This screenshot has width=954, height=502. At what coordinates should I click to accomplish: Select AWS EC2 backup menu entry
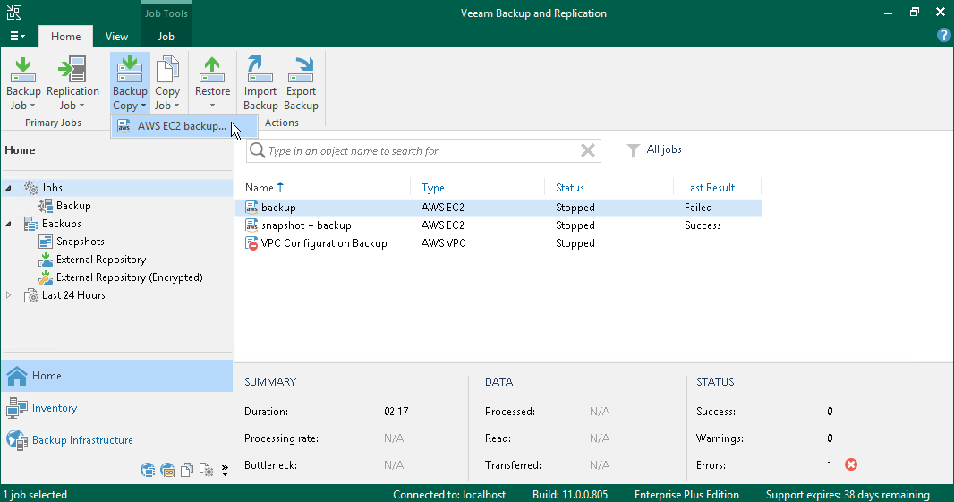(182, 126)
